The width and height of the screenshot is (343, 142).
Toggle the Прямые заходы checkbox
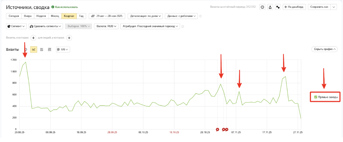(316, 97)
